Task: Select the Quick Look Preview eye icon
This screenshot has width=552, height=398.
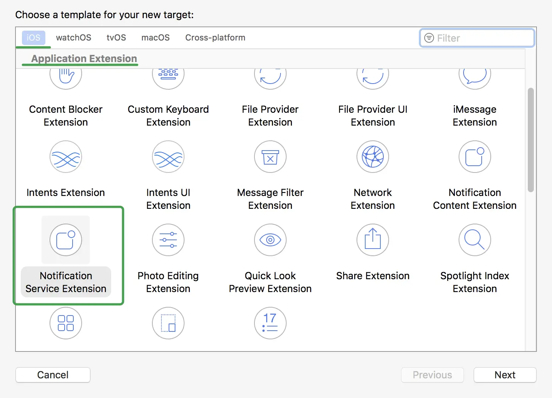Action: point(270,240)
